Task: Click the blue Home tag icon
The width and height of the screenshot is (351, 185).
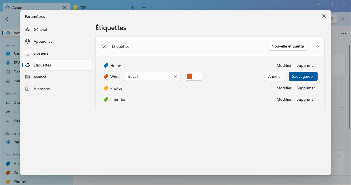Action: (x=106, y=65)
